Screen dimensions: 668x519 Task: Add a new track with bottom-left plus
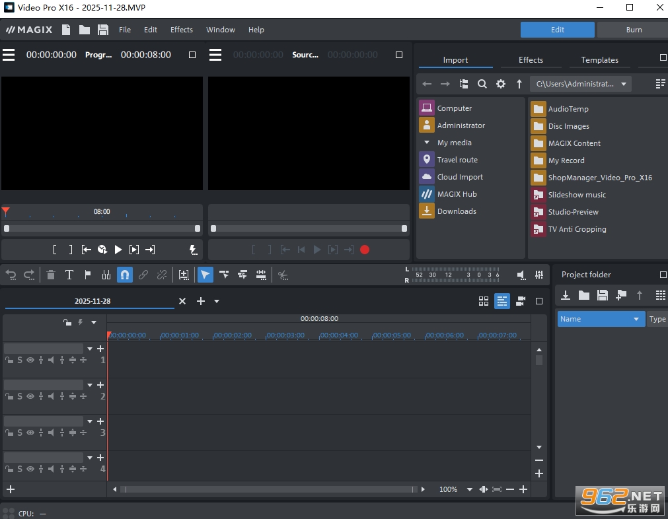click(11, 490)
